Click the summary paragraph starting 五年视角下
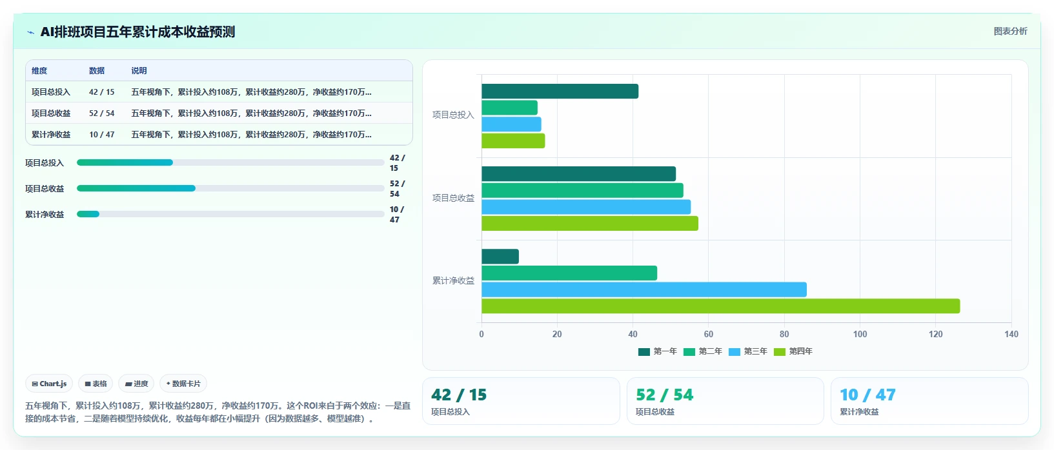The width and height of the screenshot is (1054, 450). tap(218, 412)
